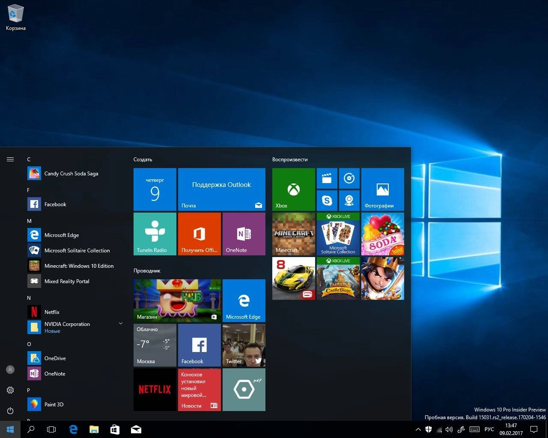This screenshot has width=548, height=438.
Task: Click the touch keyboard tray icon
Action: click(474, 429)
